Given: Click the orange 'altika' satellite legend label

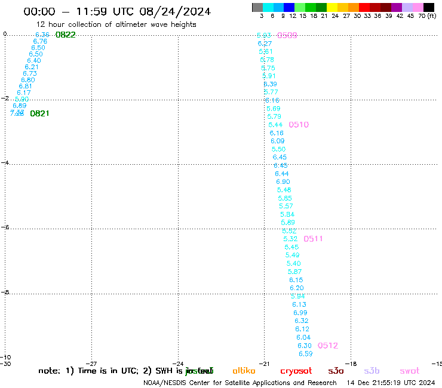Looking at the screenshot, I should point(244,371).
